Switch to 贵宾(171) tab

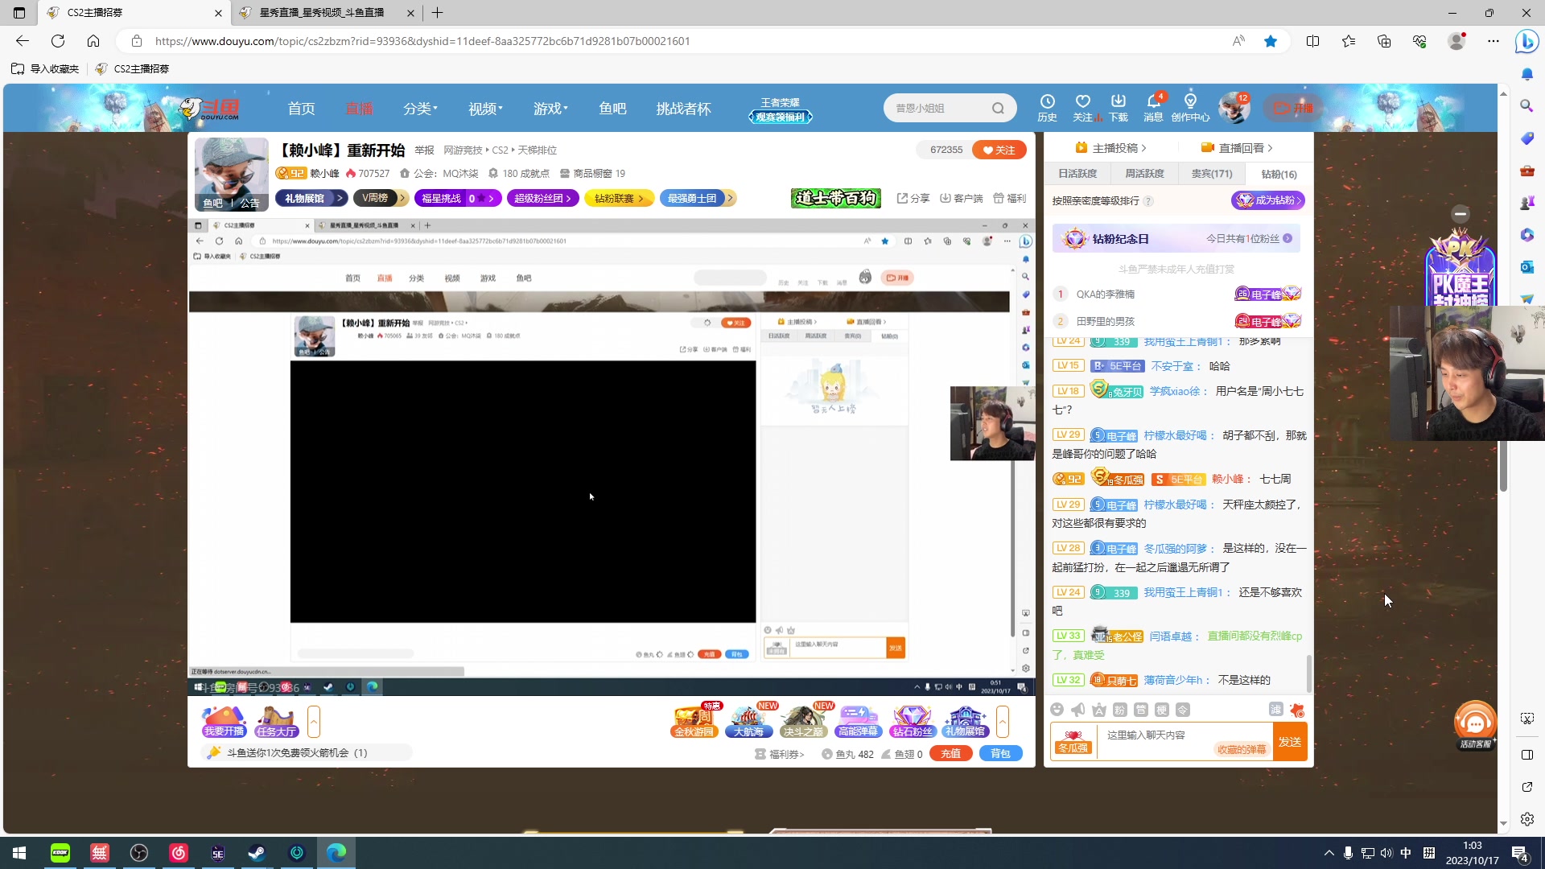[1211, 174]
